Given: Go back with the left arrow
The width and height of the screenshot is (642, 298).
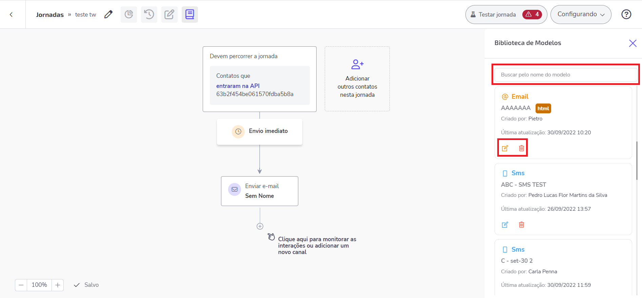Looking at the screenshot, I should pyautogui.click(x=11, y=15).
